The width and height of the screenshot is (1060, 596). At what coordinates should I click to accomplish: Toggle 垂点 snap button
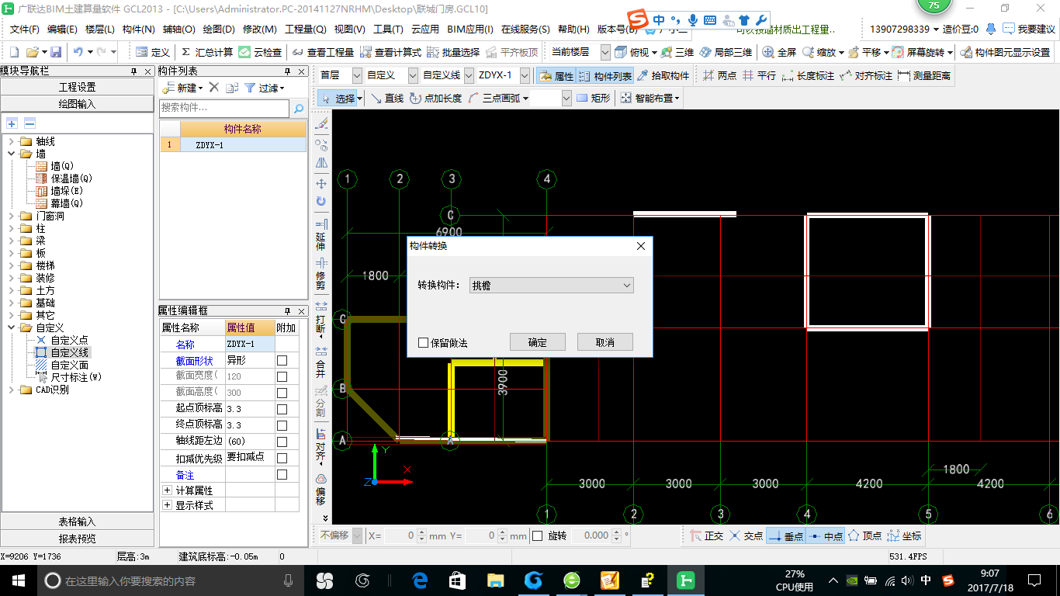click(x=785, y=535)
